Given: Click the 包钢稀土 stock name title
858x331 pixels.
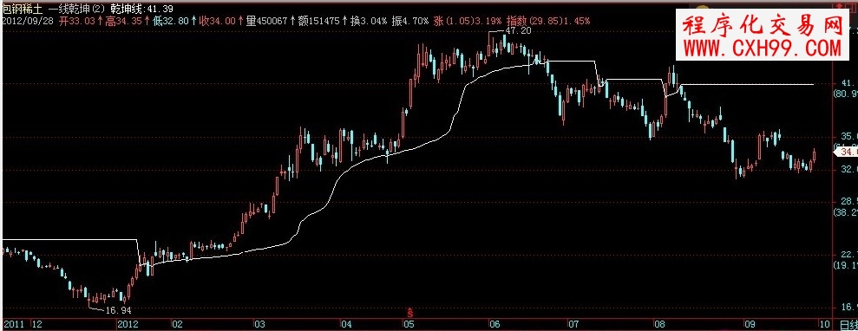Looking at the screenshot, I should coord(21,9).
